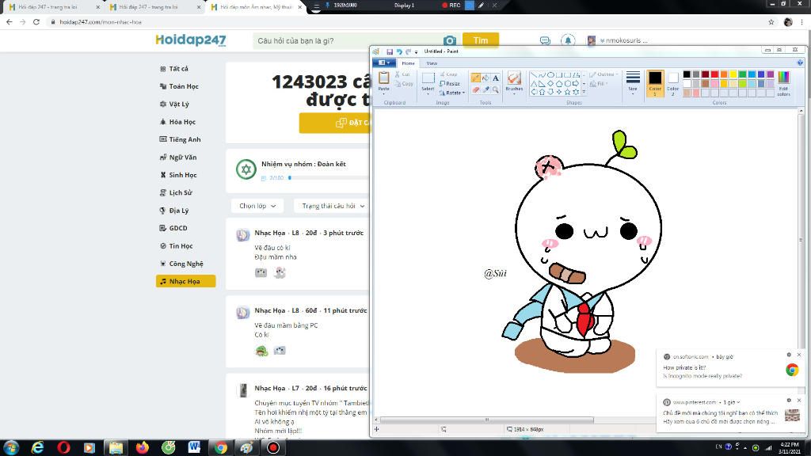Click the Hoidap247 question search field
This screenshot has width=811, height=456.
(348, 41)
